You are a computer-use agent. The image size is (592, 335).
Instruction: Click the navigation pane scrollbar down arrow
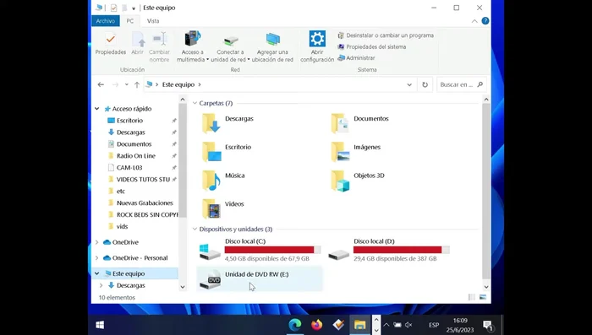click(x=183, y=287)
